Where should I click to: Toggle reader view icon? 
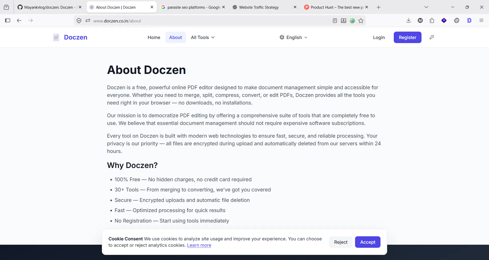click(x=335, y=21)
